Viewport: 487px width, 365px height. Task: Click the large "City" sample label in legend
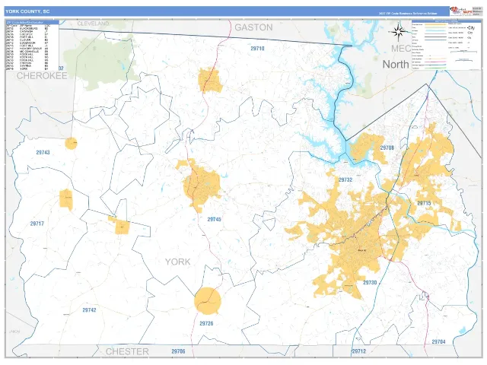coord(471,27)
